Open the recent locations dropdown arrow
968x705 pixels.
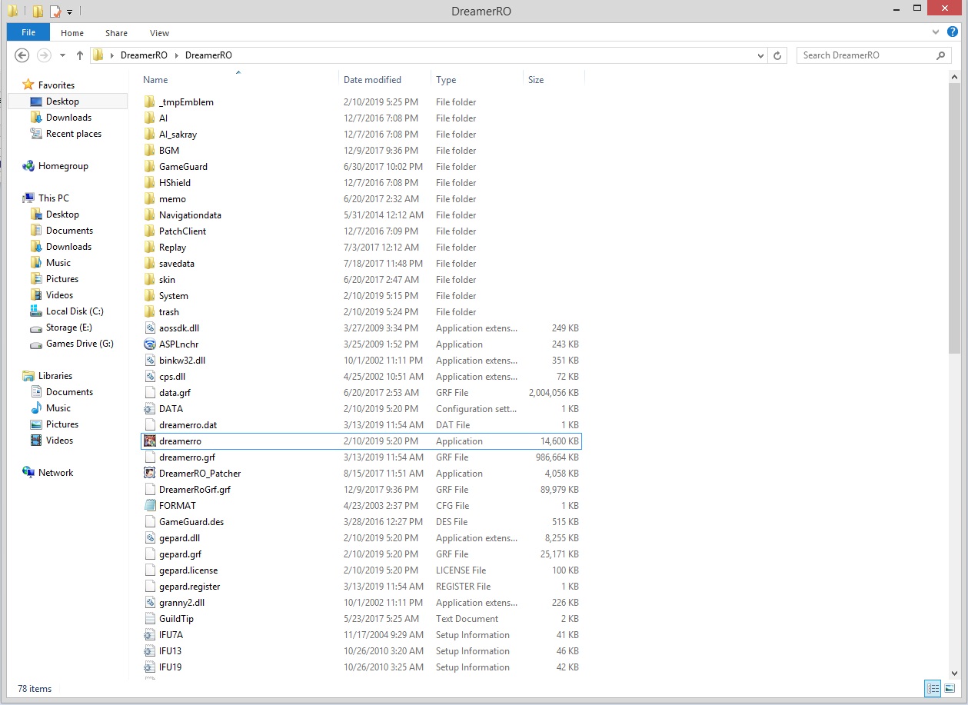[x=62, y=55]
